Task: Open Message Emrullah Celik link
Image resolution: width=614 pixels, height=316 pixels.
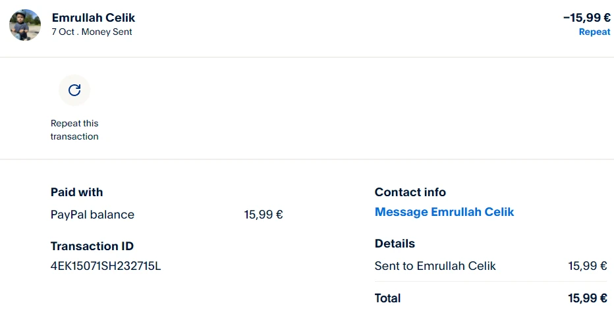Action: (444, 212)
